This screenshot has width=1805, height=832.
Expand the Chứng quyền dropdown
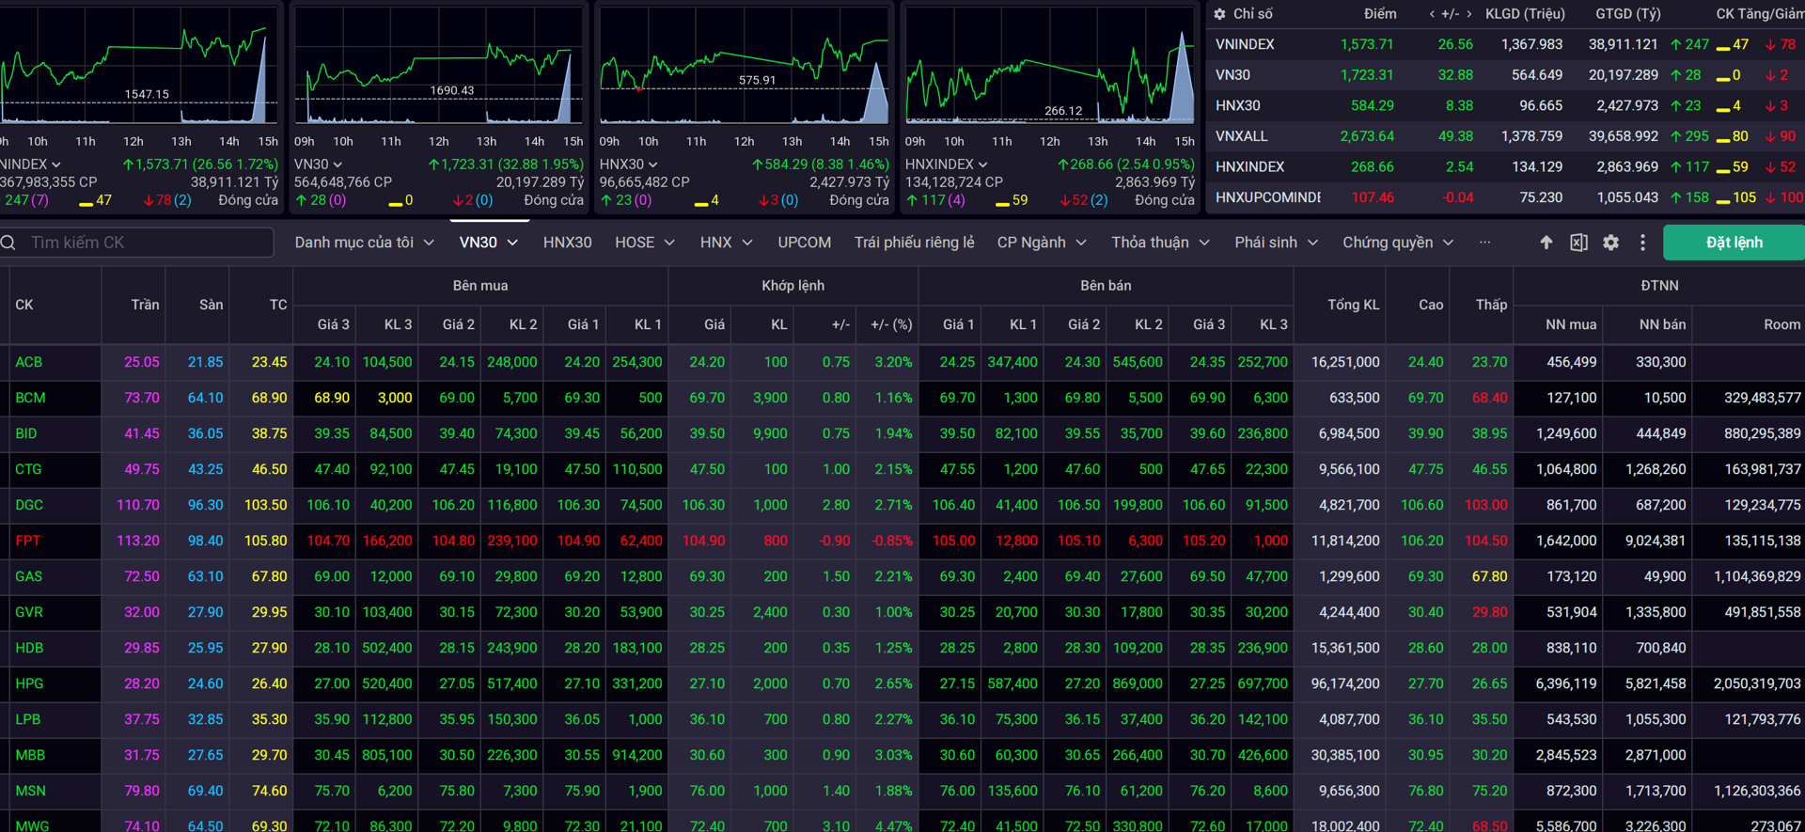pyautogui.click(x=1398, y=243)
